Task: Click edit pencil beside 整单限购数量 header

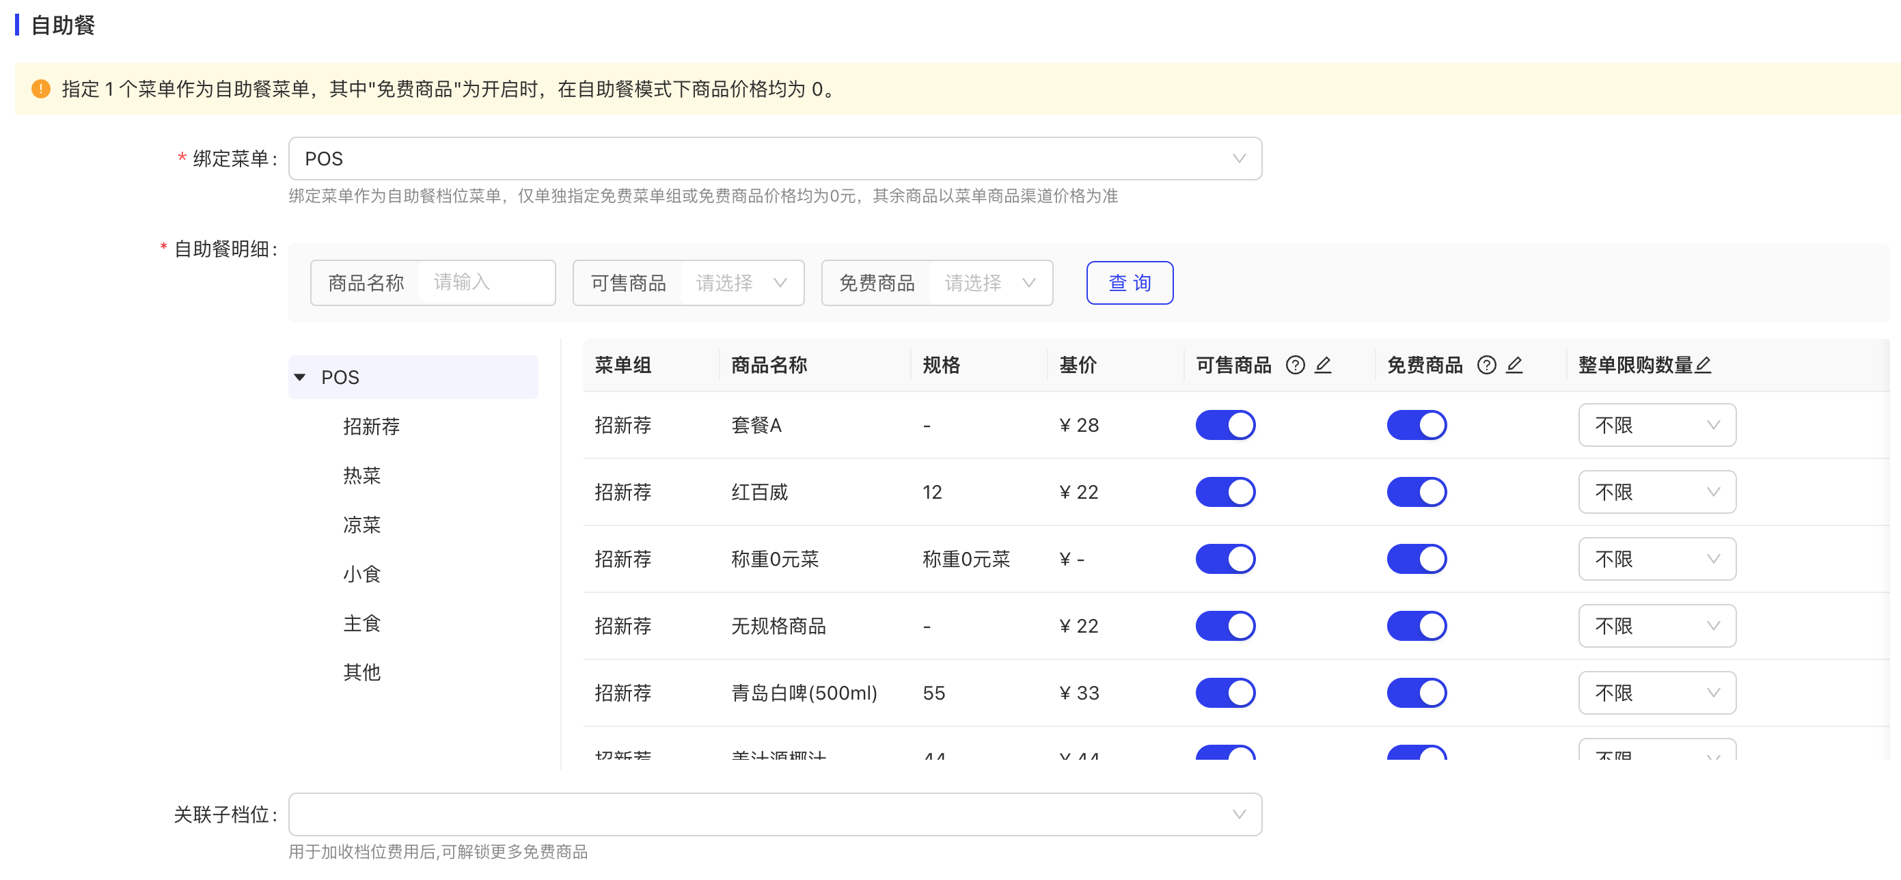Action: 1702,365
